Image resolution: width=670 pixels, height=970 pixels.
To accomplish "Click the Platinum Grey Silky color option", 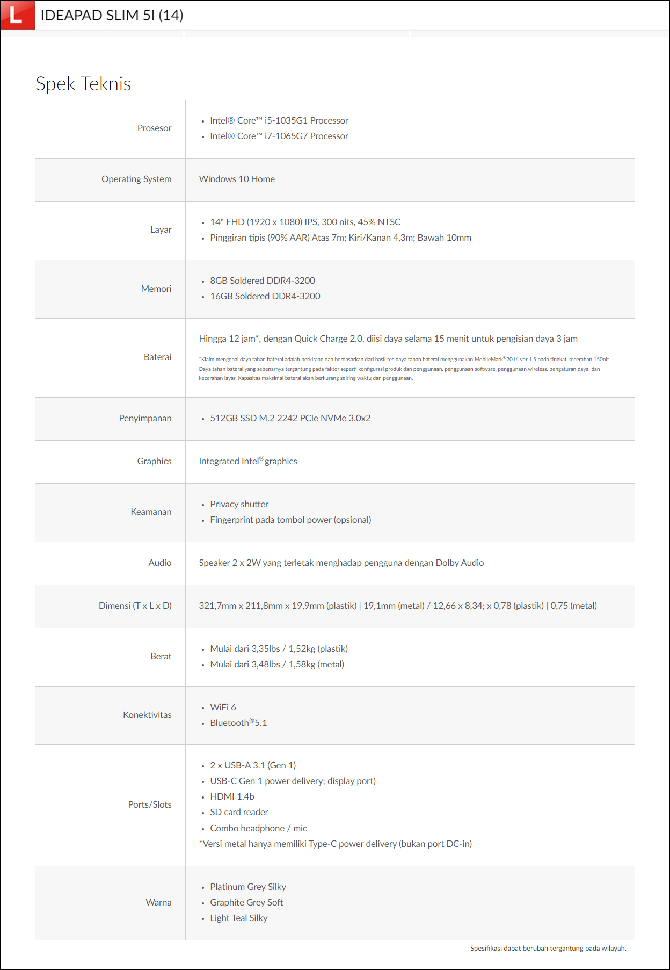I will [x=247, y=887].
